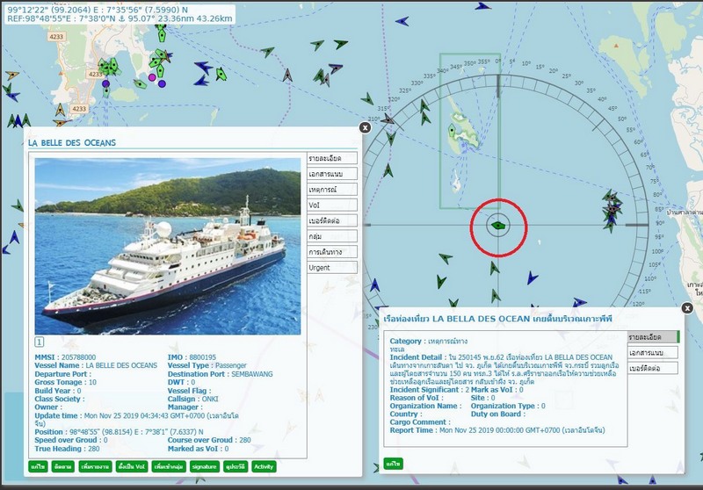Click the ดูประวัติ button

[x=236, y=466]
